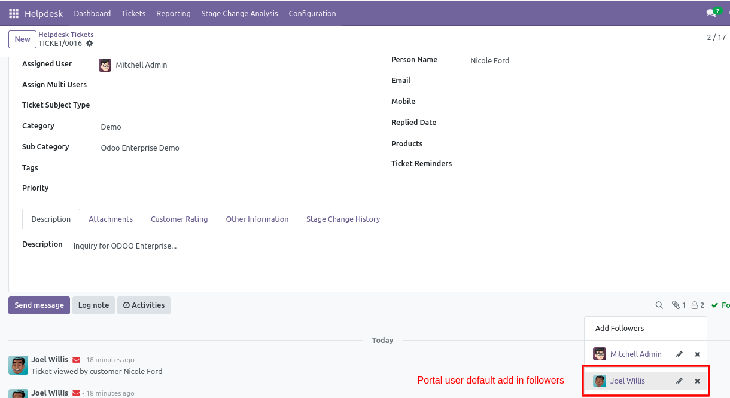Click the Helpdesk app title

coord(44,13)
